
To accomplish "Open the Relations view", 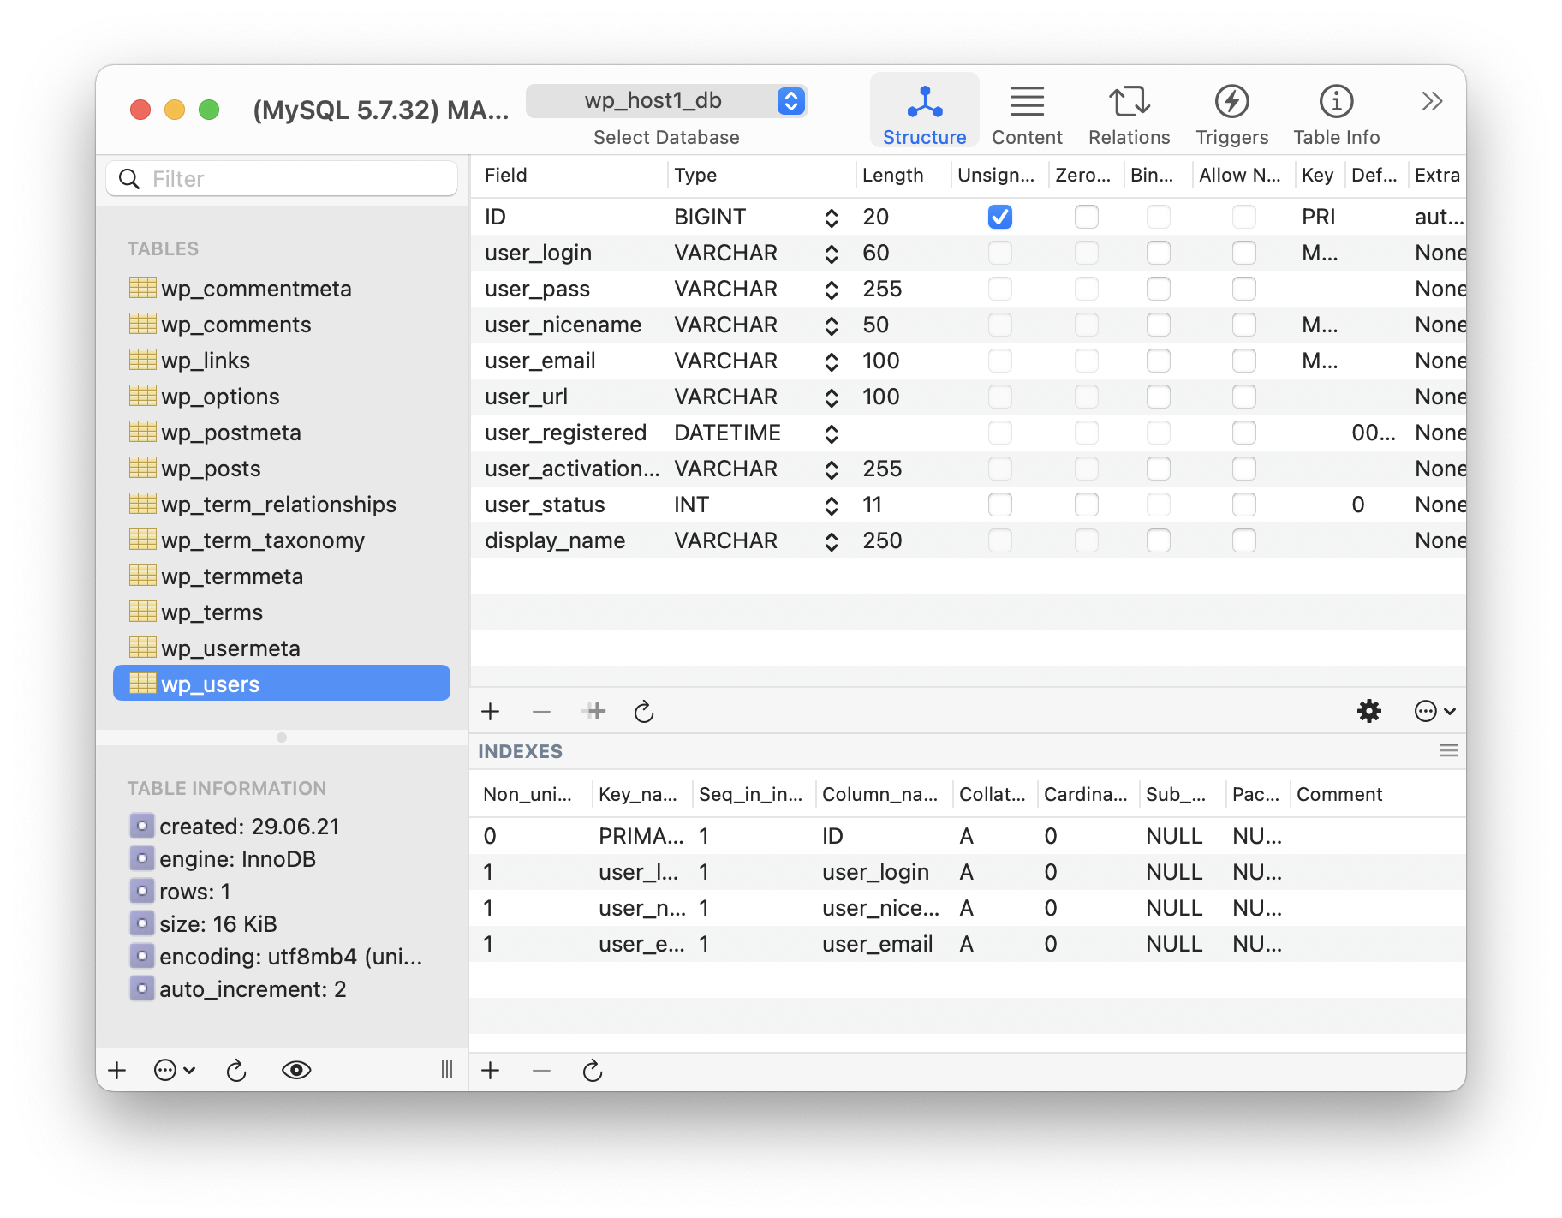I will [1128, 111].
